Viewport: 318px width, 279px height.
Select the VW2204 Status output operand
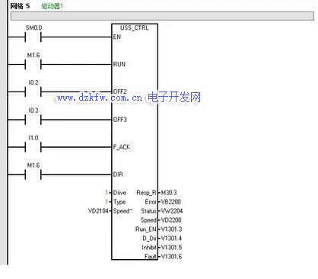click(x=172, y=211)
